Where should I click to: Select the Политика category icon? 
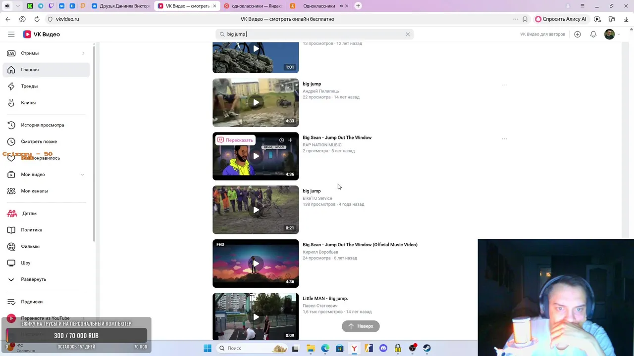11,230
